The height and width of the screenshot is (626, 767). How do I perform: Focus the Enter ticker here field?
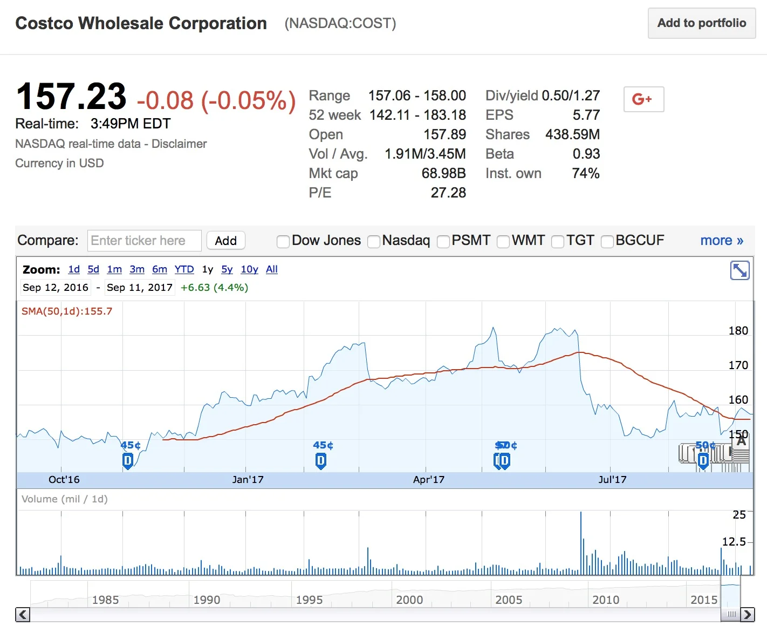pyautogui.click(x=145, y=241)
